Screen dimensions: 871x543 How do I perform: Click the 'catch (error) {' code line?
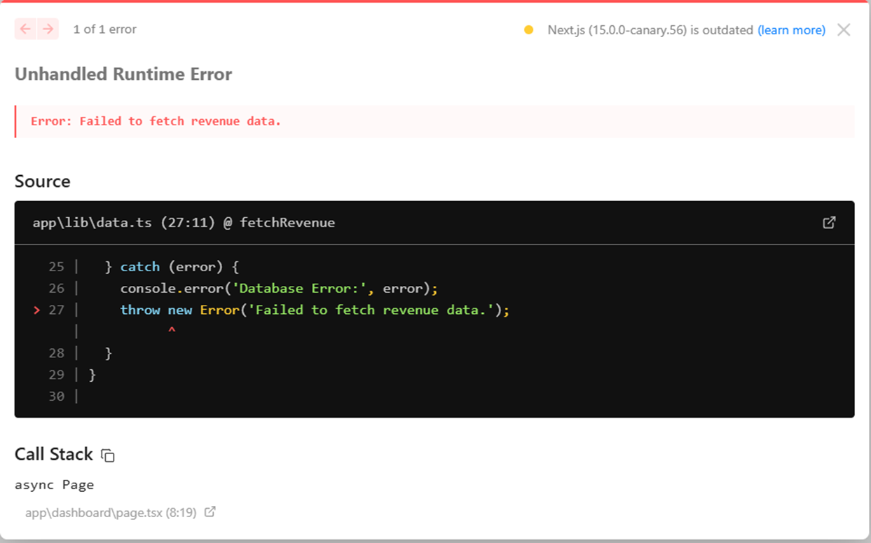172,267
